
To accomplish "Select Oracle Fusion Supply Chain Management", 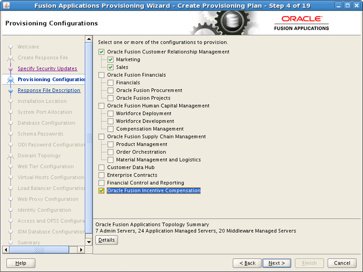I will coord(101,136).
